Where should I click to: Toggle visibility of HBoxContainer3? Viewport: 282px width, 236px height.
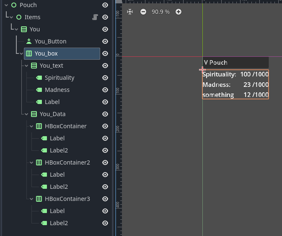point(105,199)
